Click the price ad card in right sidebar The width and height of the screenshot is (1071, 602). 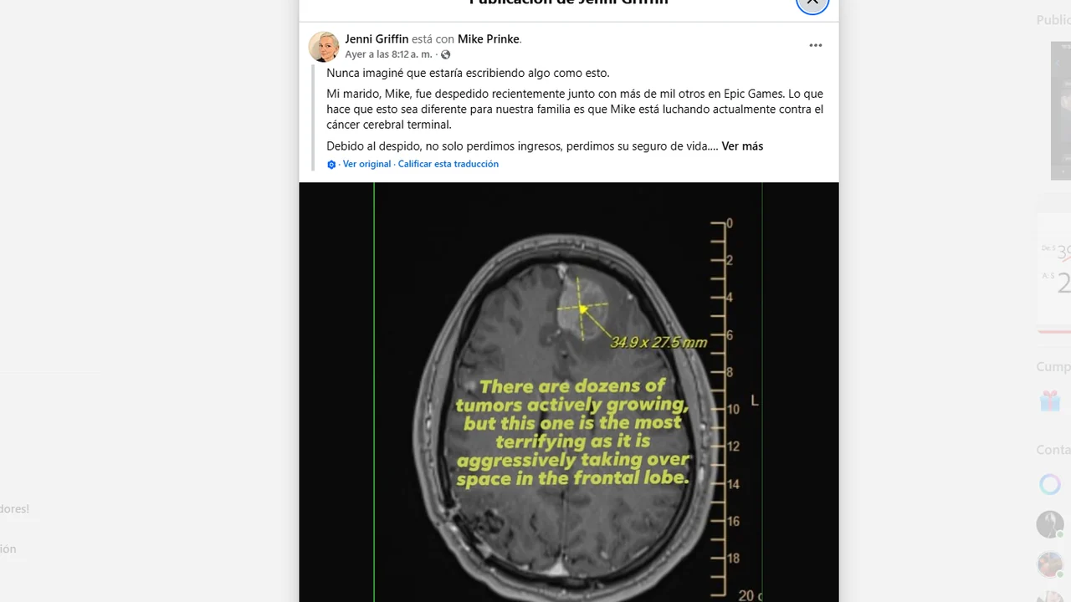(1054, 272)
